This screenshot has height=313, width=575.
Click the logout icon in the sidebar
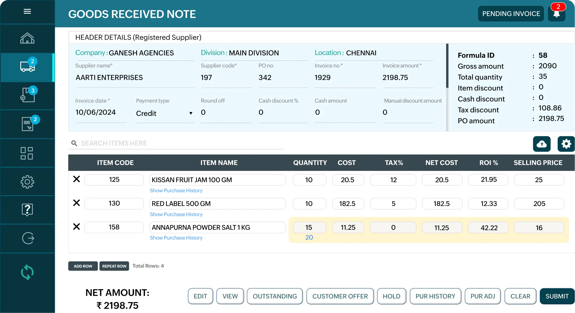click(x=27, y=238)
